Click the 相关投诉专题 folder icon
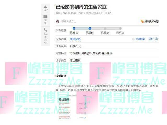 [142, 22]
